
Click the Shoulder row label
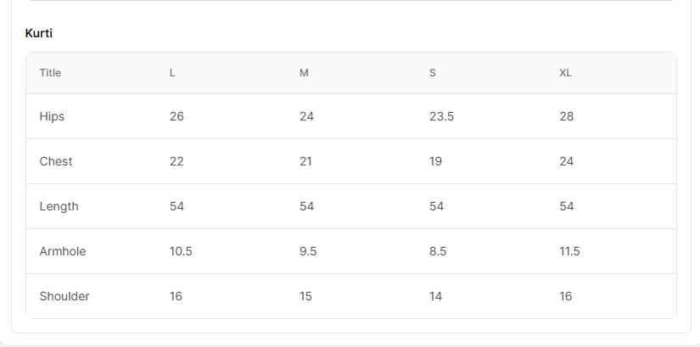pos(64,296)
